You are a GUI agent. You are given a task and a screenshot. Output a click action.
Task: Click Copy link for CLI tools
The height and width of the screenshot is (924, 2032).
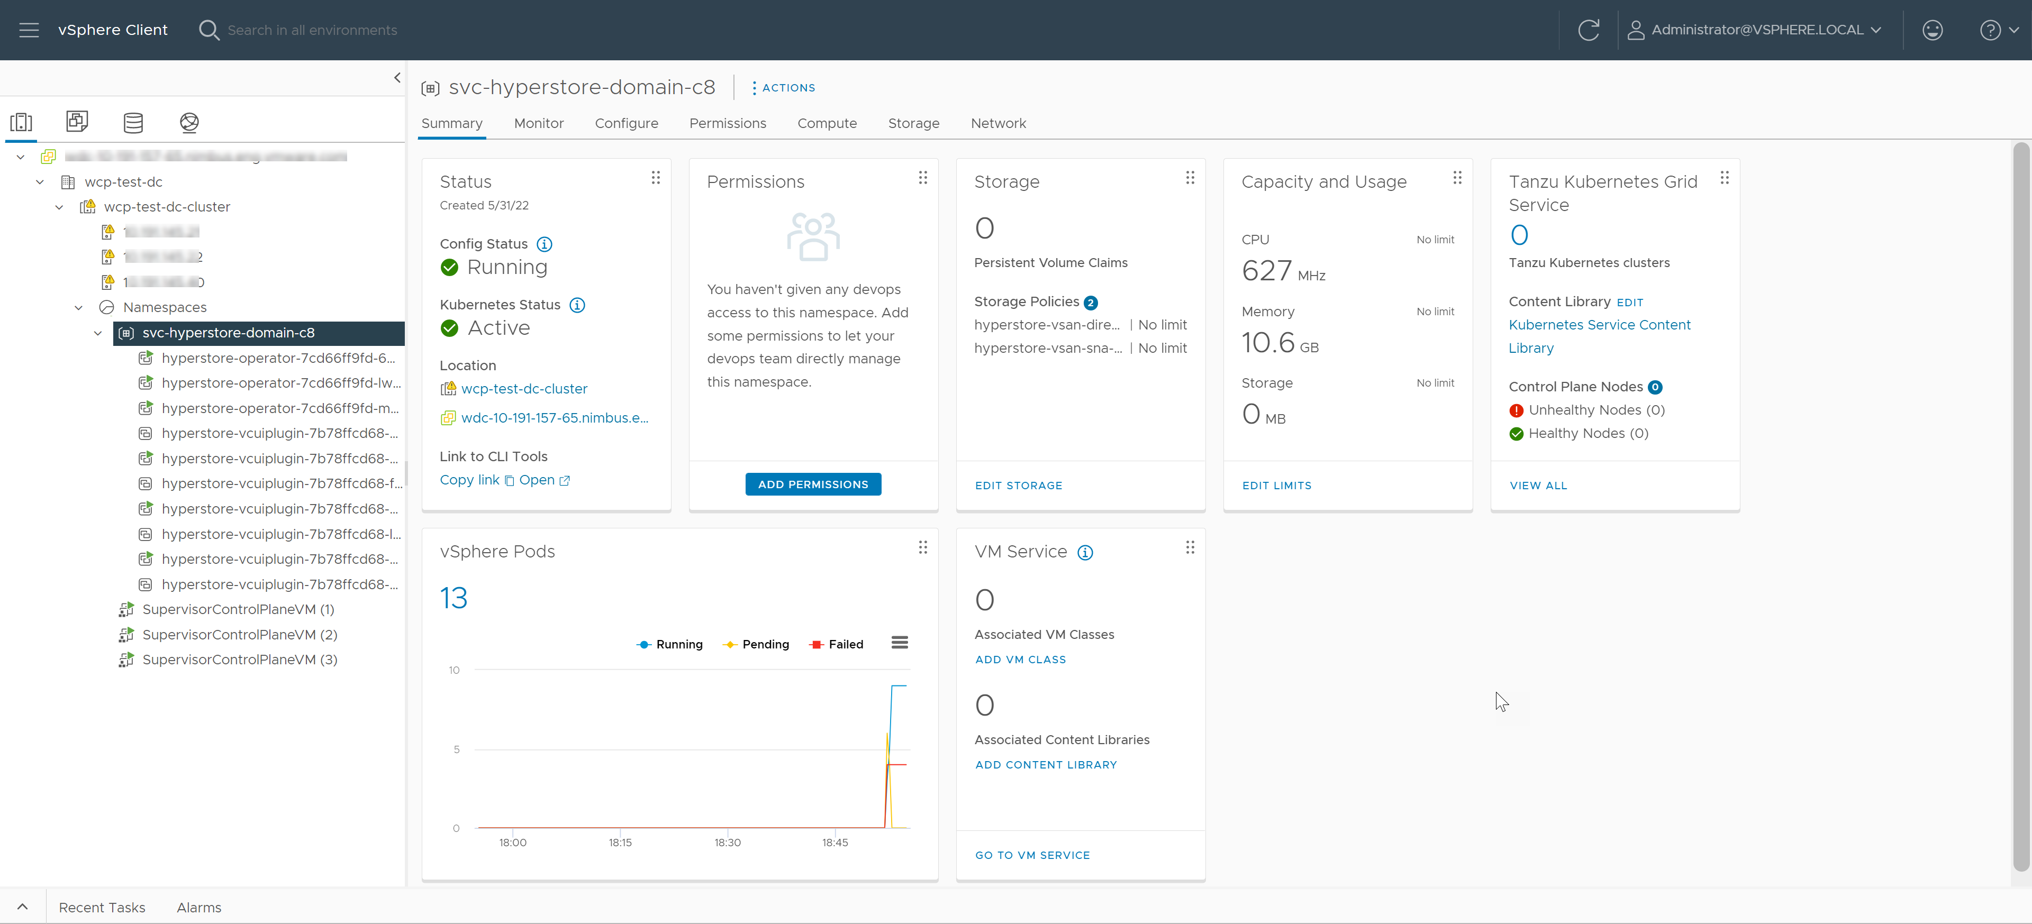pos(476,480)
